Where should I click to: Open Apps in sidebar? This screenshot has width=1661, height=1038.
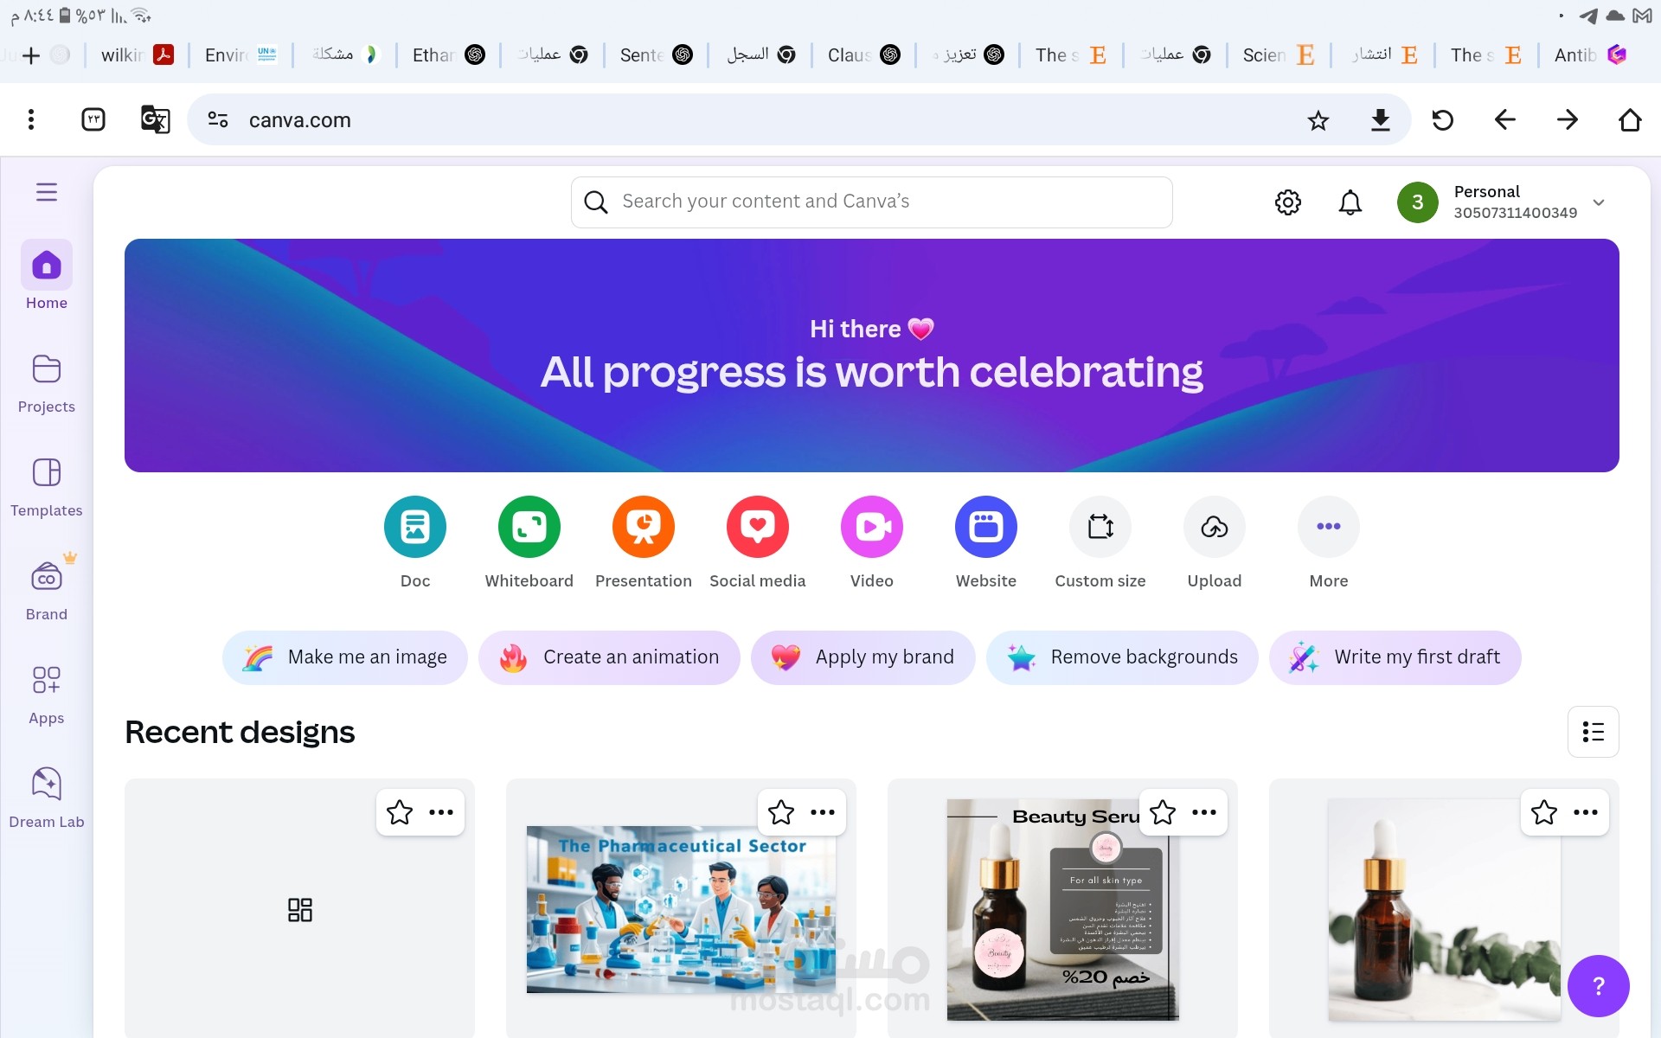(x=47, y=695)
